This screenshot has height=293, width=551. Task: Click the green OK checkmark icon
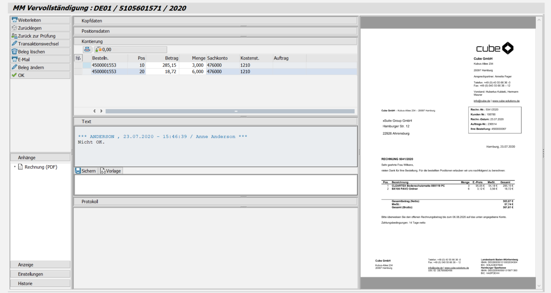pos(14,75)
